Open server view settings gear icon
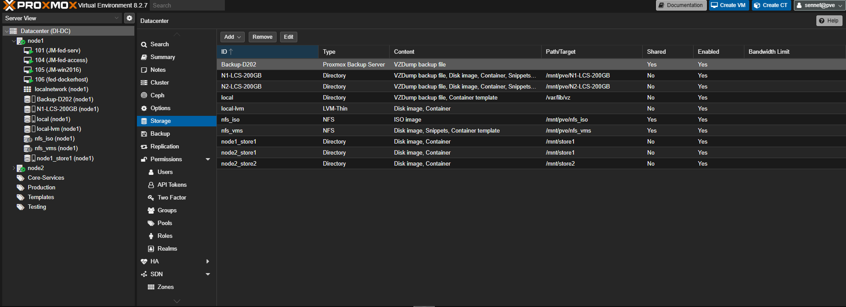 [129, 18]
